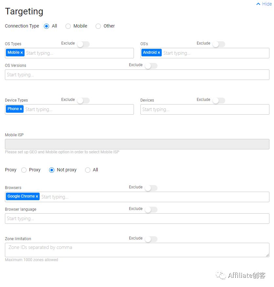Toggle Exclude switch for OS Versions
Screen dimensions: 274x287
(151, 66)
